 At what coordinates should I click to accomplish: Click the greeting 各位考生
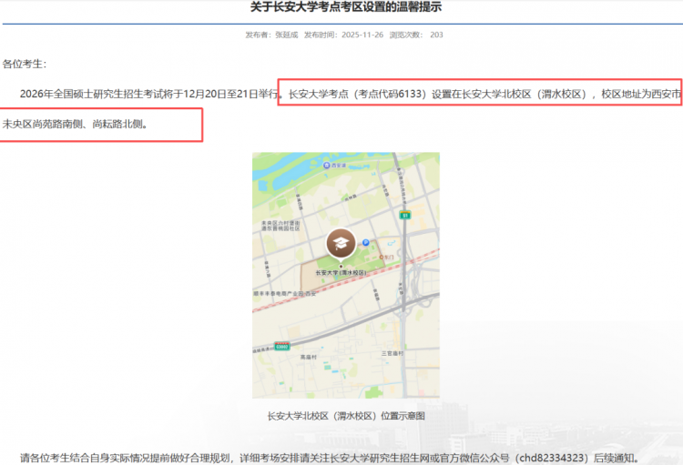tap(24, 64)
